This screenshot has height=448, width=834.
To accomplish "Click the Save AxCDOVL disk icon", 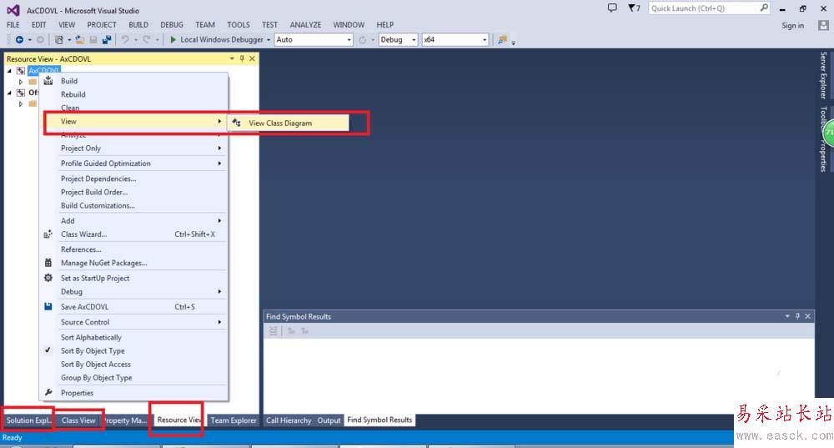I will [48, 306].
